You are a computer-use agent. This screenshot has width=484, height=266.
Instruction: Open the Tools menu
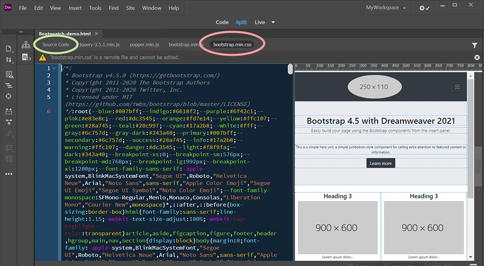tap(95, 8)
